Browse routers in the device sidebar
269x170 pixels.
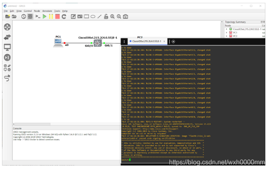(7, 27)
